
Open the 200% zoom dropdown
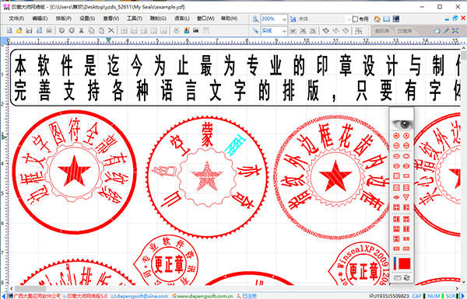[x=284, y=19]
